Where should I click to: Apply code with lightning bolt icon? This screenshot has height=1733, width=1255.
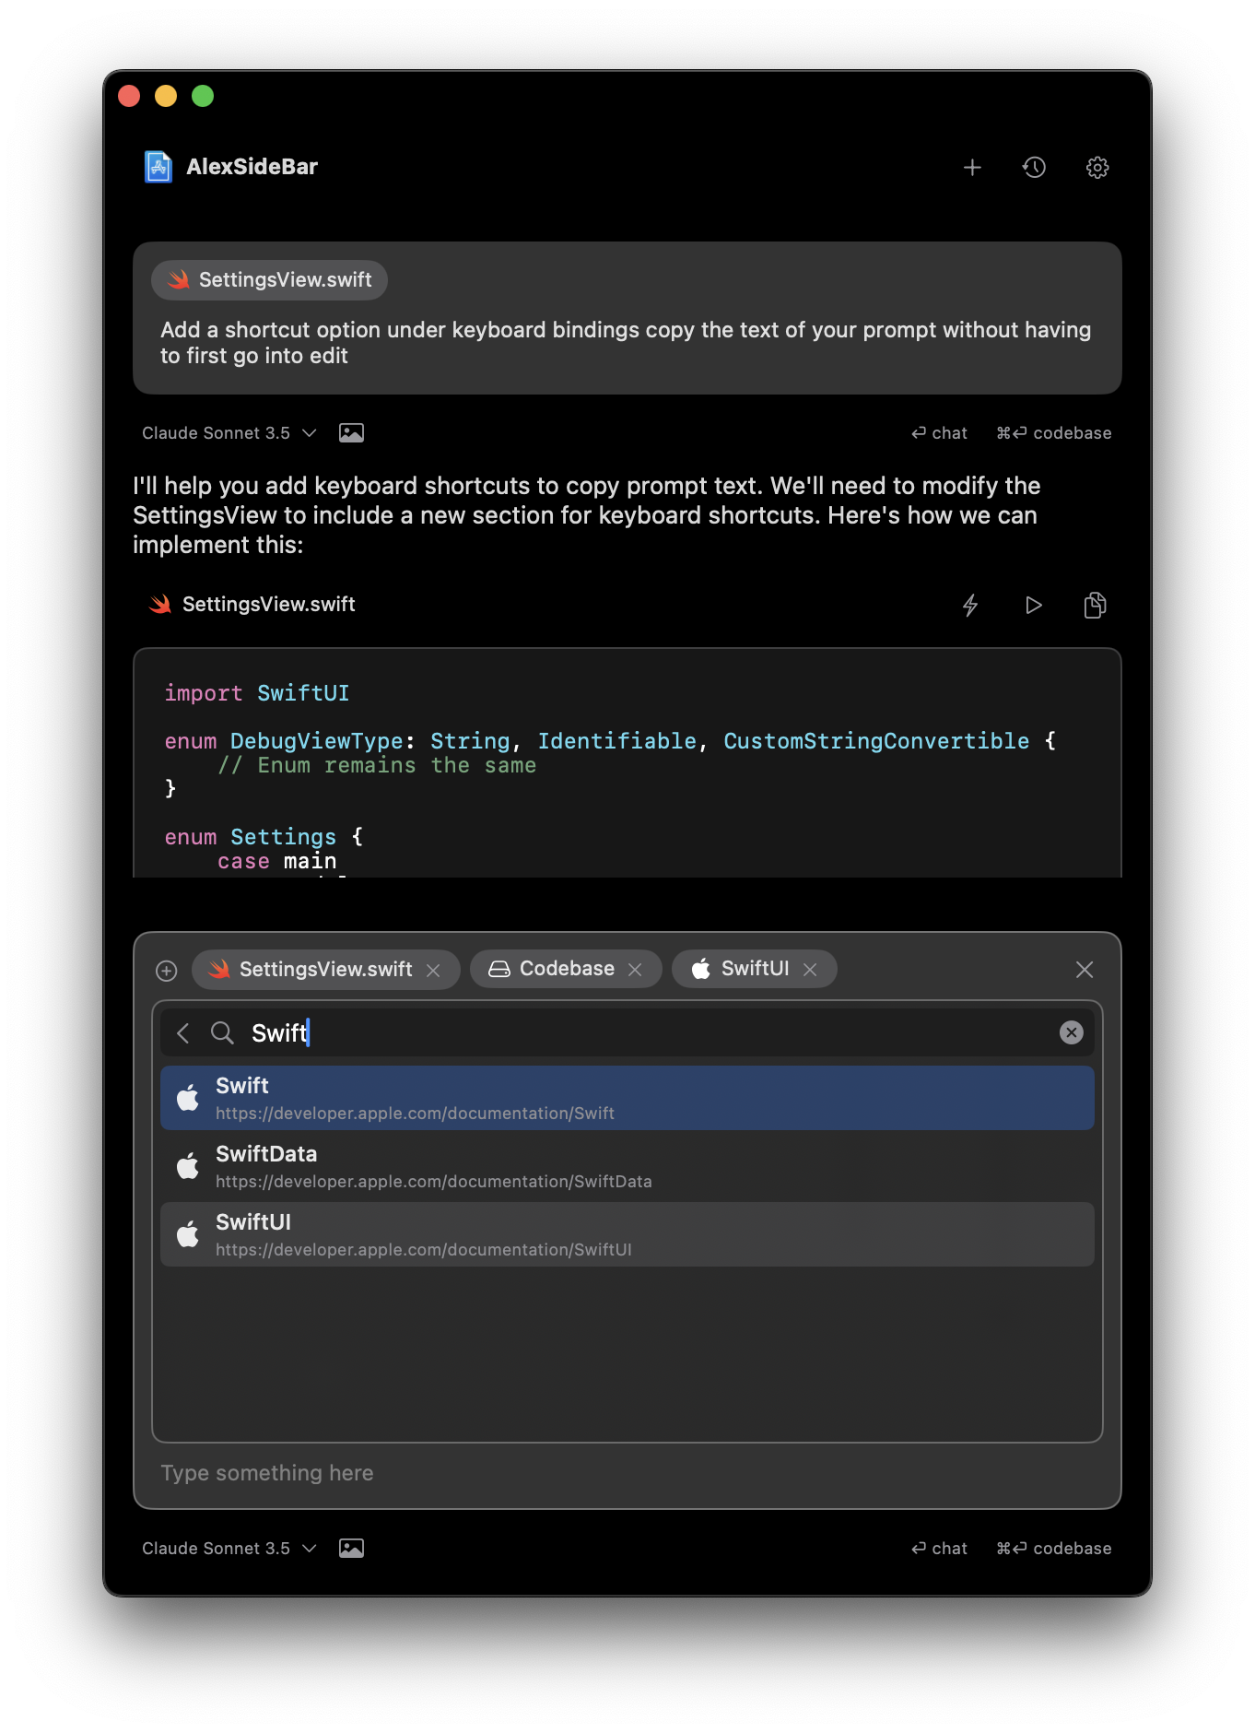click(x=970, y=606)
